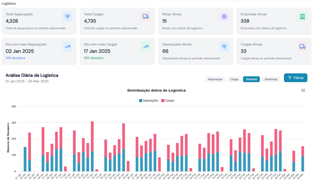This screenshot has width=312, height=182.
Task: Click the Separações Ativas value 66
Action: click(165, 51)
